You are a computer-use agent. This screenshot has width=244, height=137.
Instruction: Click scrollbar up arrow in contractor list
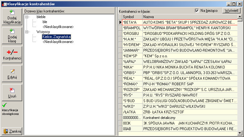240,17
